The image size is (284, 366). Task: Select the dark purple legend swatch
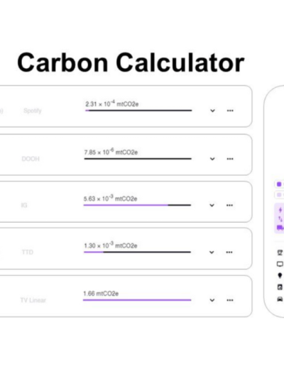(279, 184)
